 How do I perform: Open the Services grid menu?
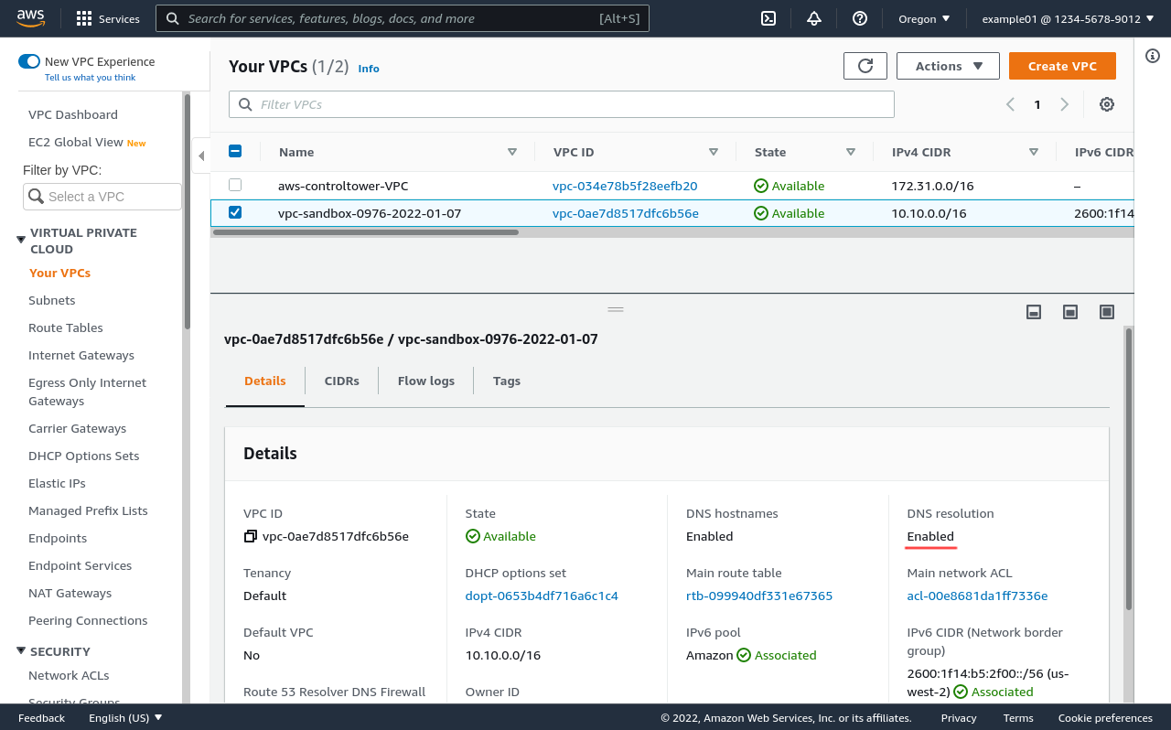[108, 18]
